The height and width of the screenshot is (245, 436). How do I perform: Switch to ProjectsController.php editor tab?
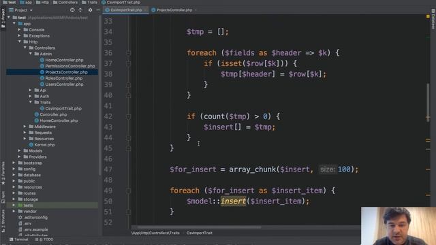tap(174, 10)
